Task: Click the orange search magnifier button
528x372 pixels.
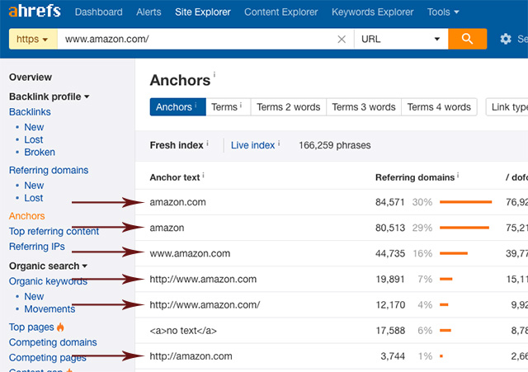Action: coord(468,39)
